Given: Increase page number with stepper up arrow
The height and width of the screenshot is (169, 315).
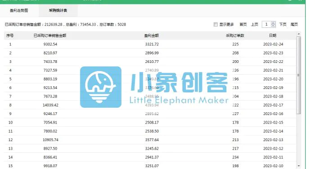Looking at the screenshot, I should [273, 23].
